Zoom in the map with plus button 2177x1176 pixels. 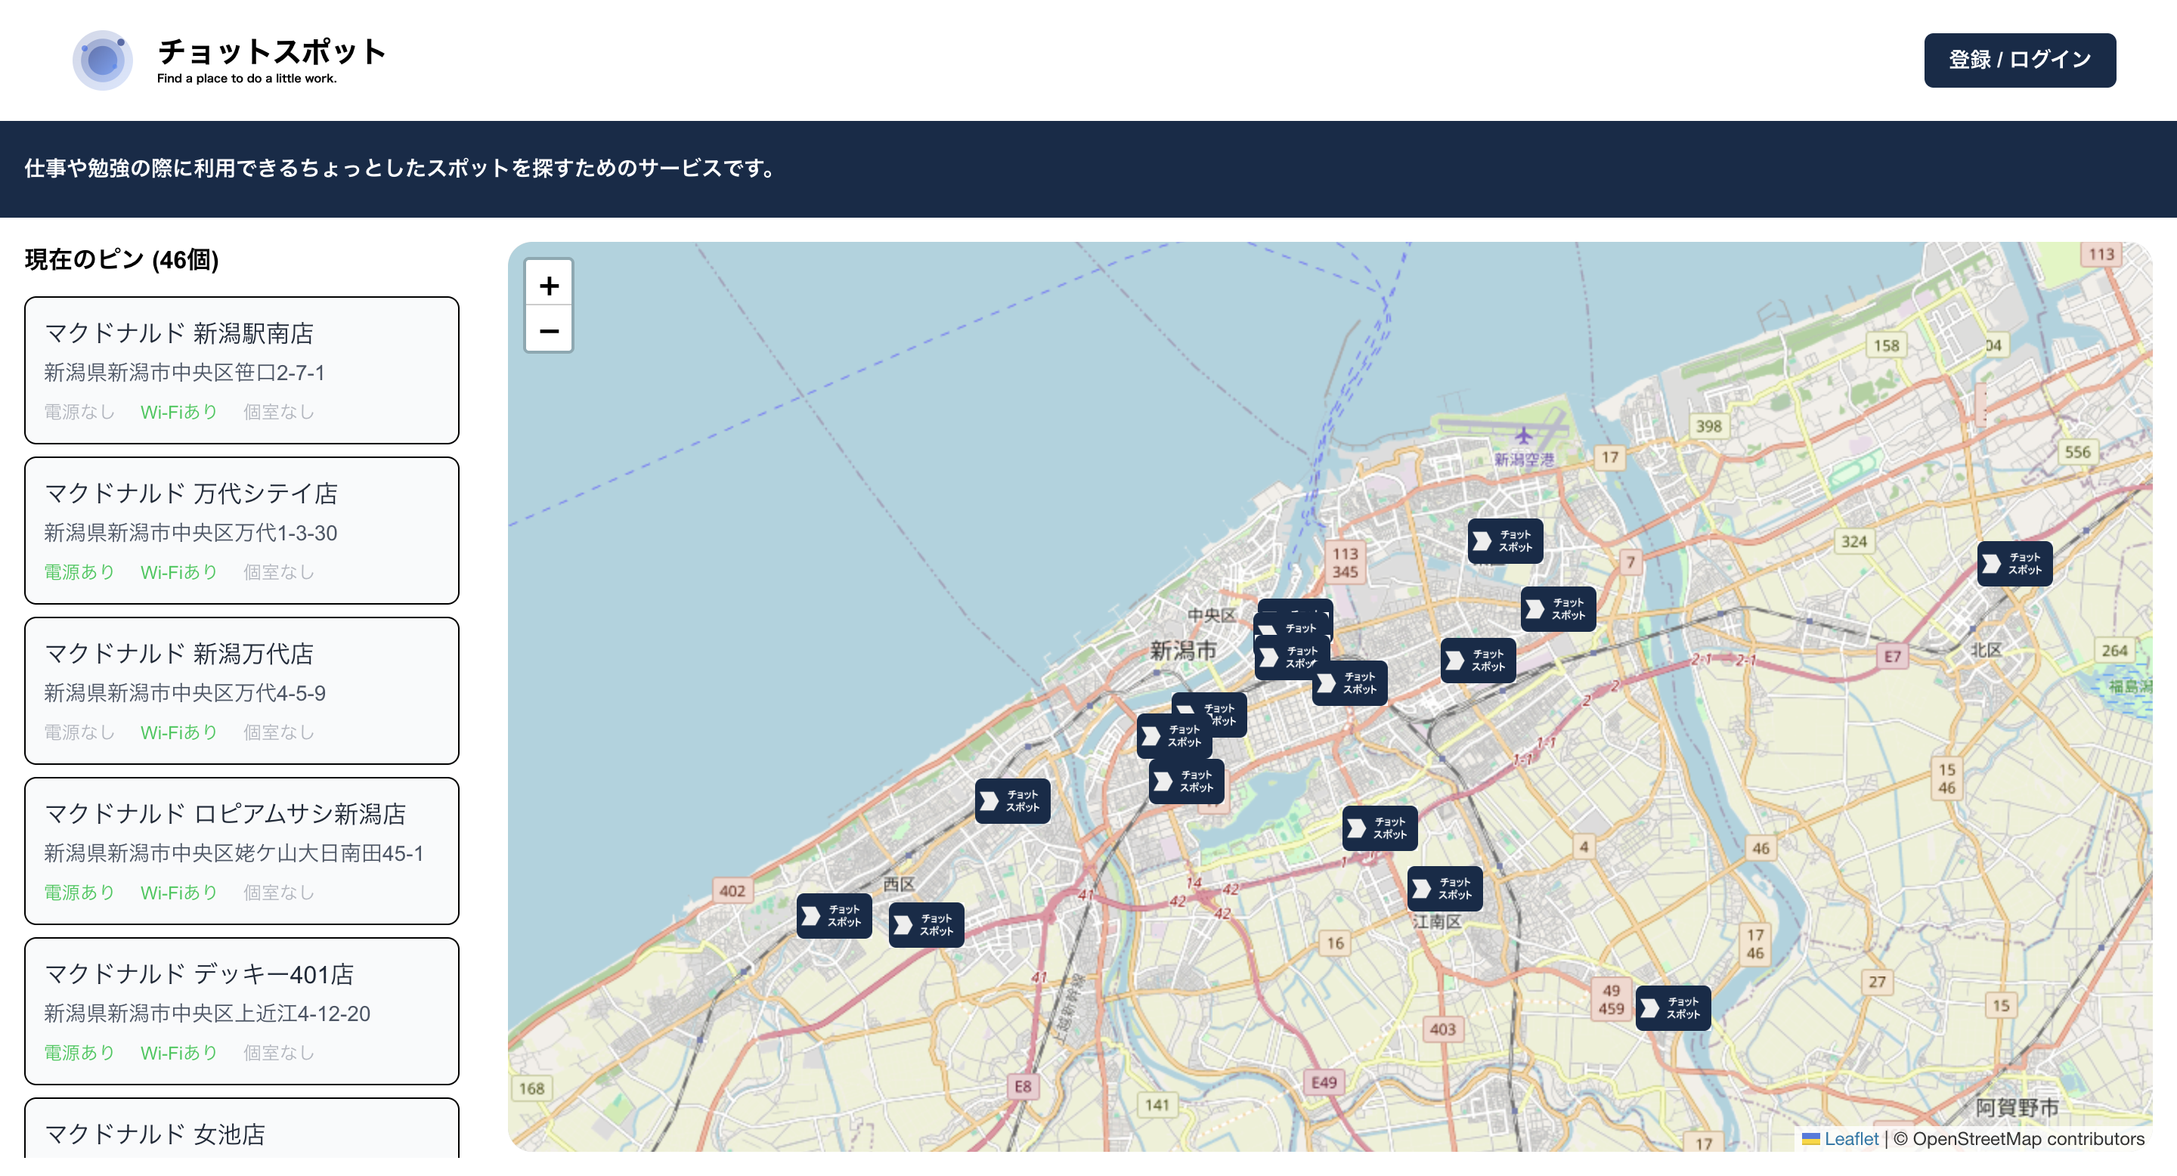[x=549, y=286]
